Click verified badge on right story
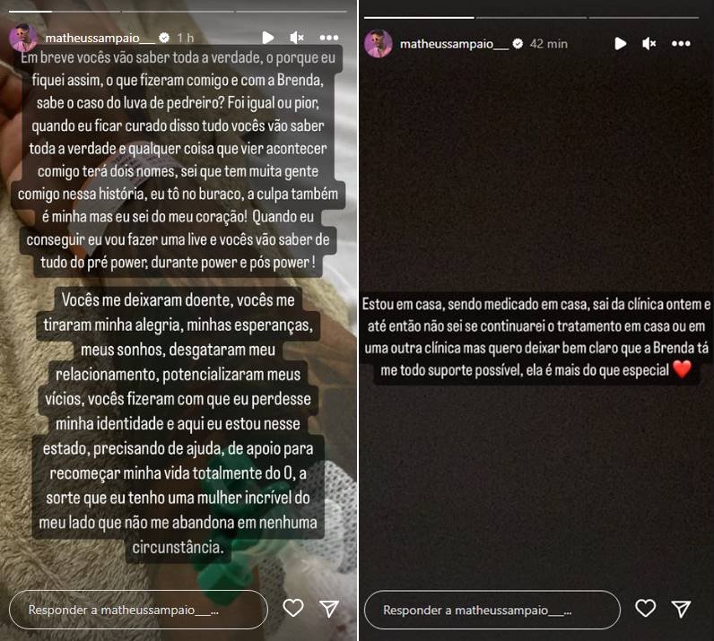 (518, 44)
